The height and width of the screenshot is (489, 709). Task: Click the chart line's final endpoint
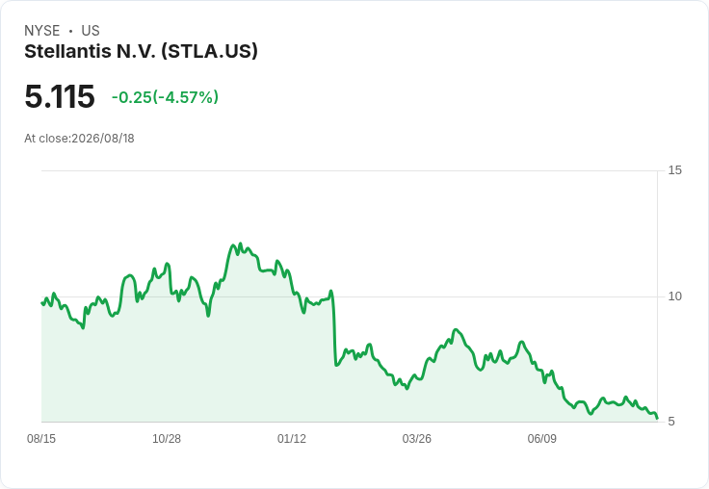(657, 418)
